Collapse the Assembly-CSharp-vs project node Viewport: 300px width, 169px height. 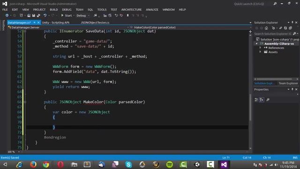pos(256,44)
